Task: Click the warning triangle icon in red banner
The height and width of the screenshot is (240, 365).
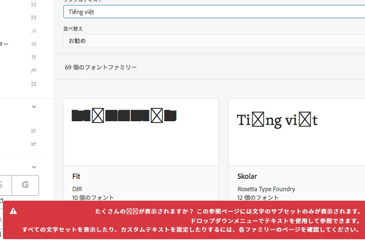Action: pyautogui.click(x=13, y=211)
